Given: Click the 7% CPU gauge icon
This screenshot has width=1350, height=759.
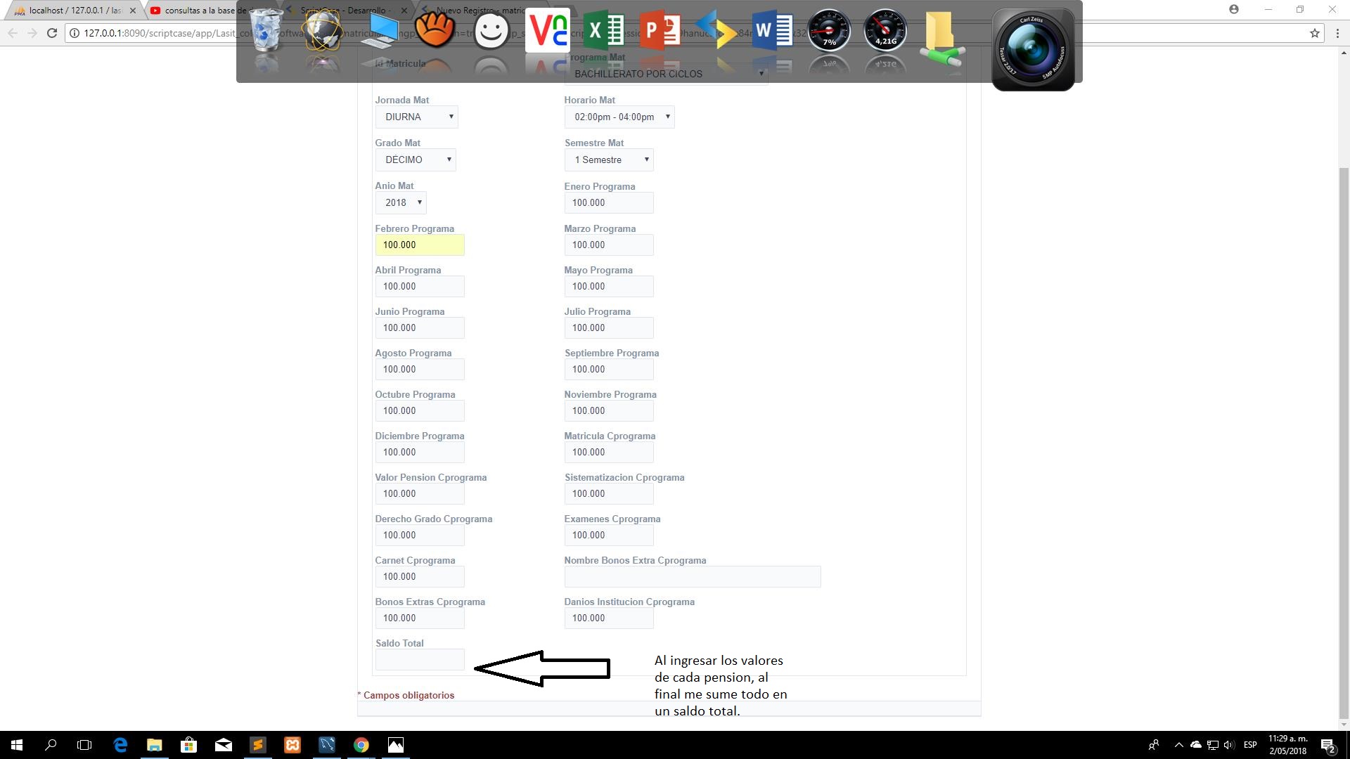Looking at the screenshot, I should [829, 31].
